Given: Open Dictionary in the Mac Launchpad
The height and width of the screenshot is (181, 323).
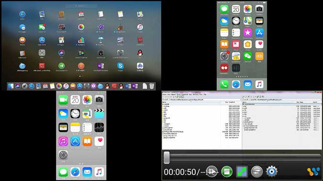Looking at the screenshot, I should pos(140,40).
